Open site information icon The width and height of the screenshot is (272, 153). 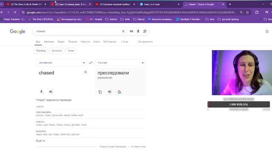pyautogui.click(x=23, y=12)
